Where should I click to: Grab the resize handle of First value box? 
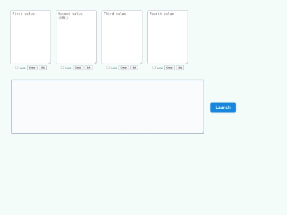pyautogui.click(x=49, y=63)
